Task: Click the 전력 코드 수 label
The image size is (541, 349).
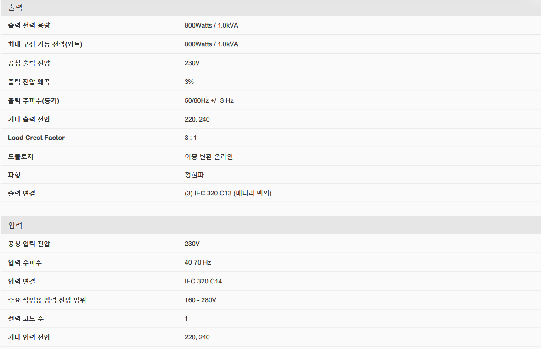Action: [x=26, y=318]
